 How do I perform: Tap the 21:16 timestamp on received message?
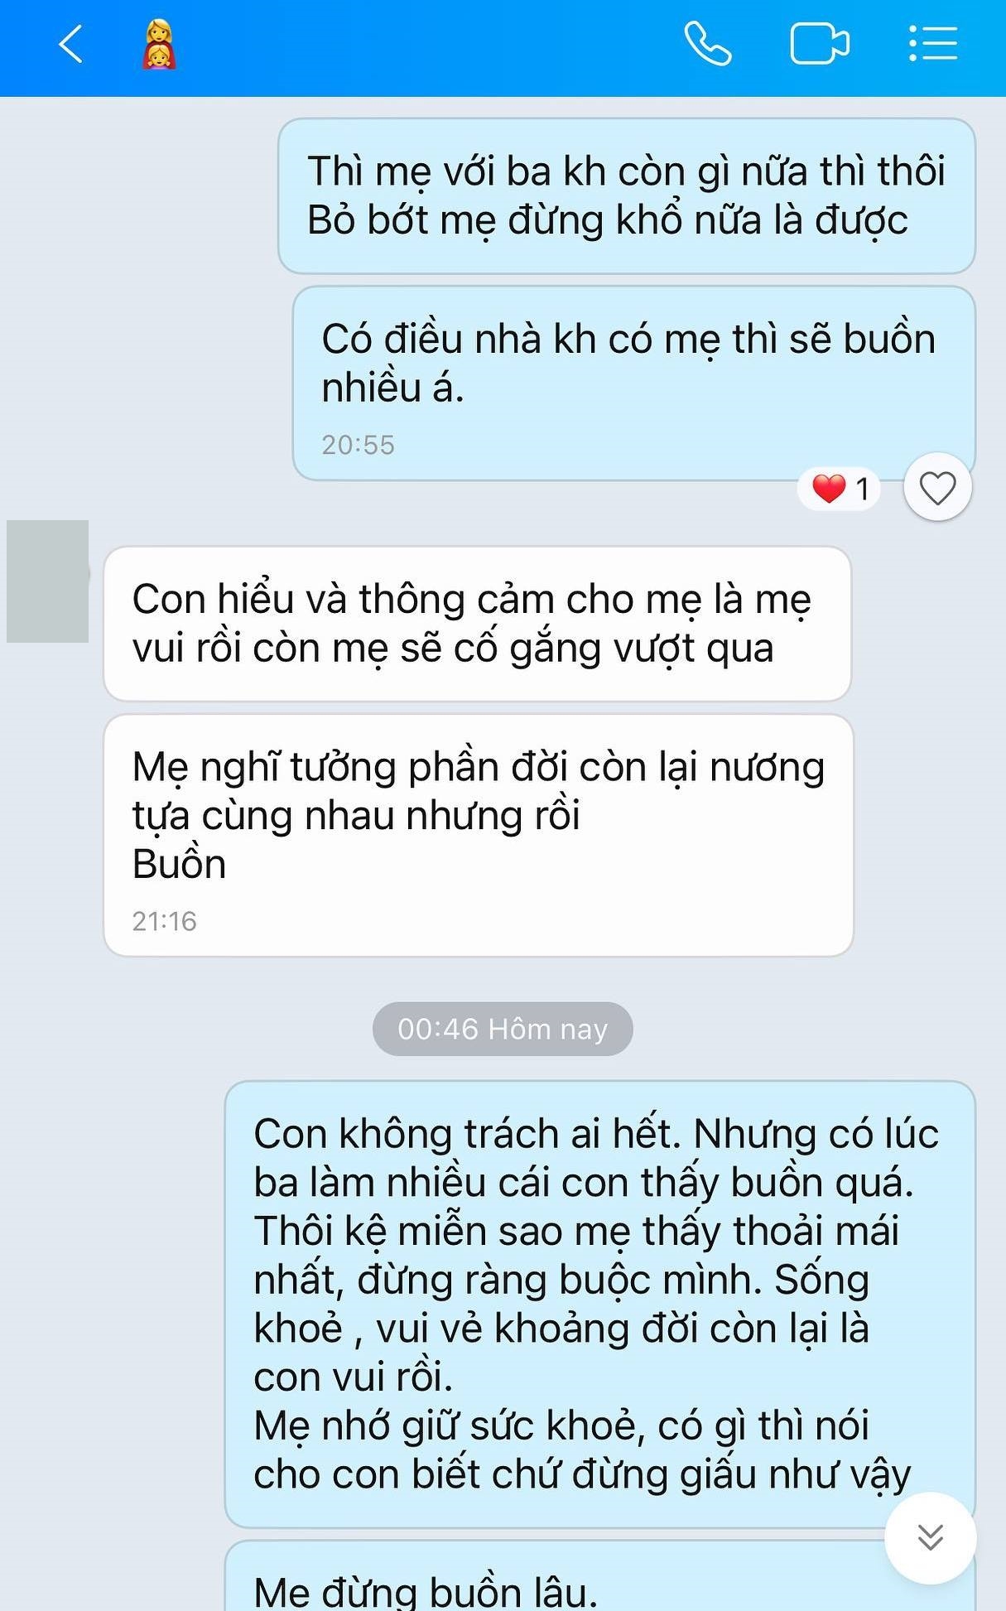pos(164,922)
